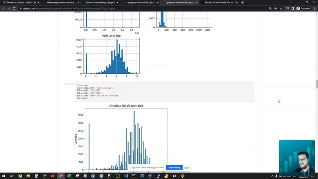
Task: Open Task View on the taskbar
Action: click(12, 176)
